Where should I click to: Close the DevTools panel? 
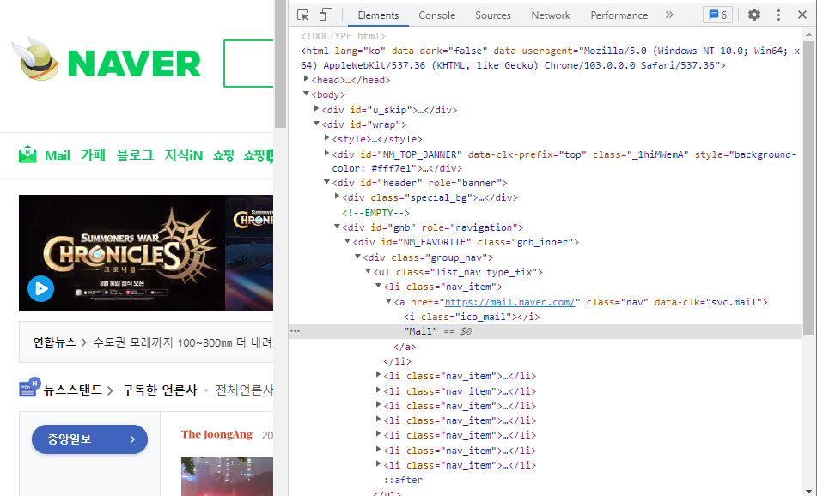(802, 15)
